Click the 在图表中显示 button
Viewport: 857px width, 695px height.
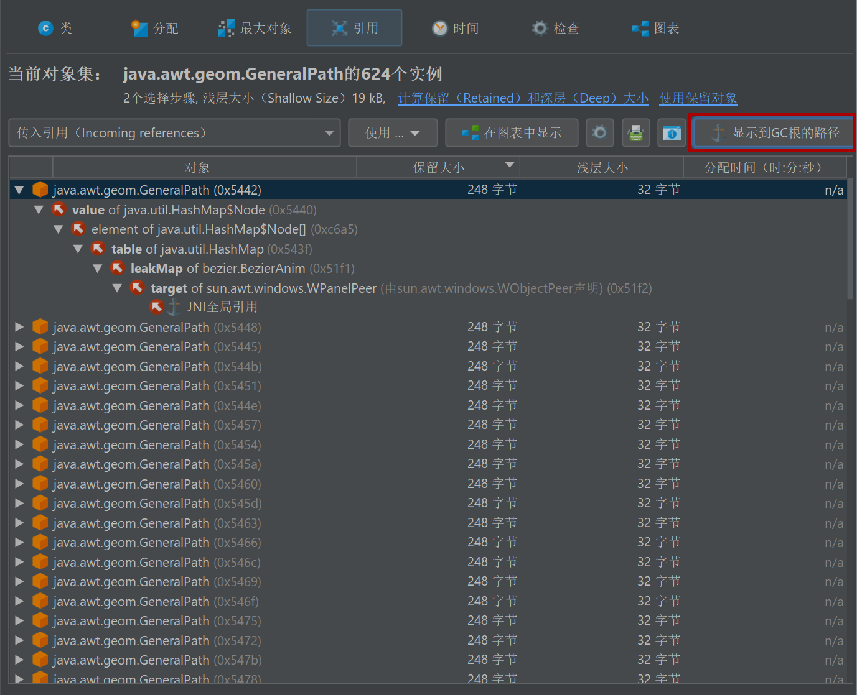click(x=512, y=132)
